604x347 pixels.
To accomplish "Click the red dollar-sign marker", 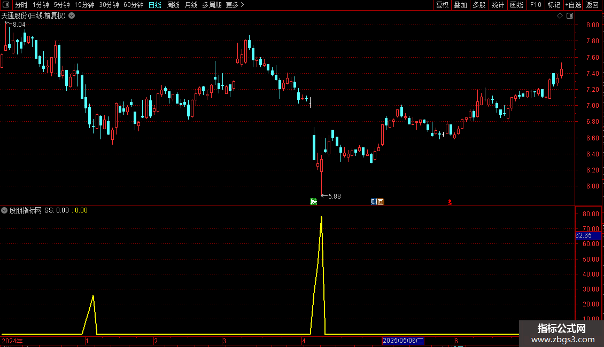I will coord(450,202).
